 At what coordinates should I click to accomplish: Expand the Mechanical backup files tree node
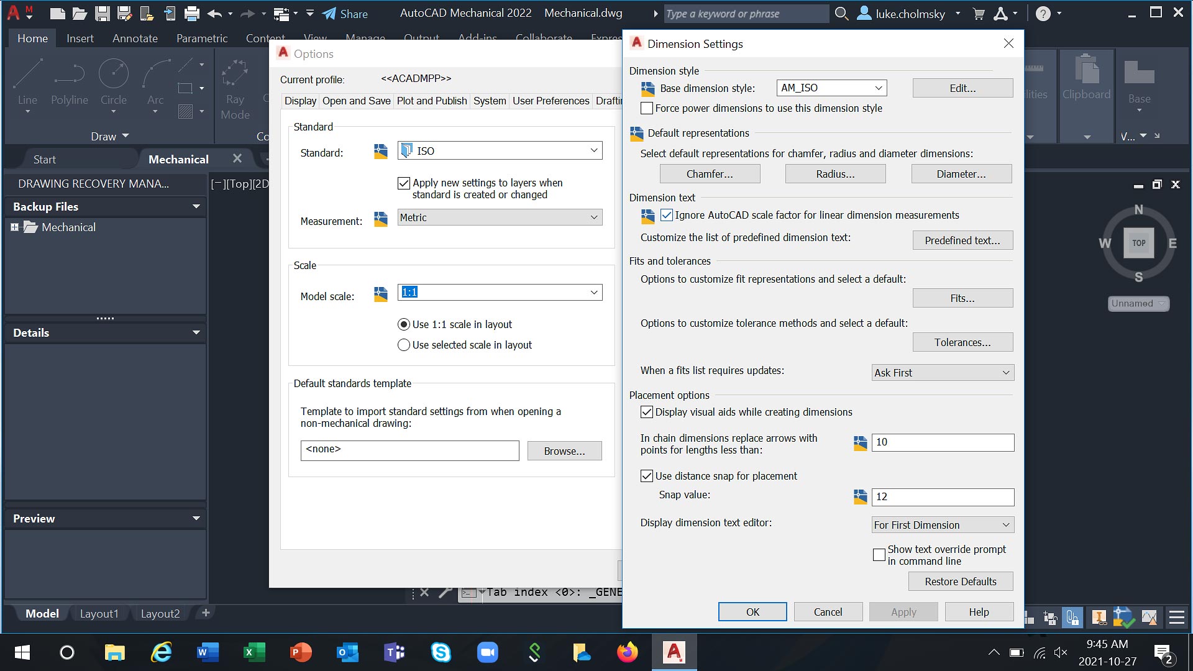click(x=14, y=227)
